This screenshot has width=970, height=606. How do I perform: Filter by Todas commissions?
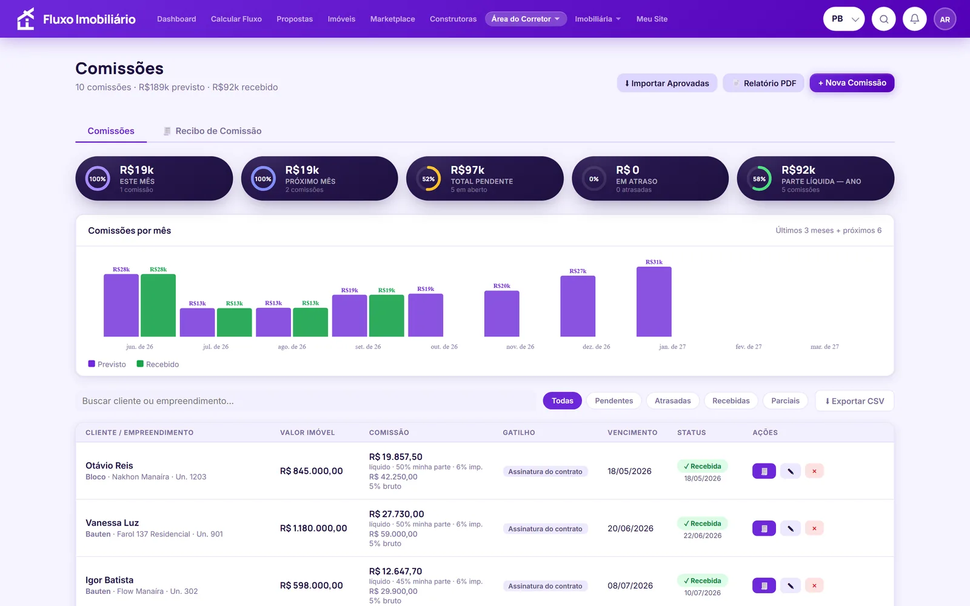tap(563, 401)
